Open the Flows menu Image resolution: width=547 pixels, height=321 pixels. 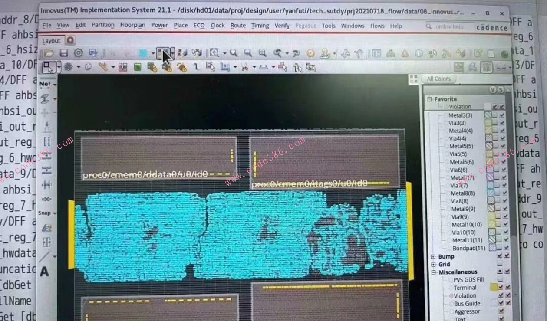pyautogui.click(x=377, y=26)
